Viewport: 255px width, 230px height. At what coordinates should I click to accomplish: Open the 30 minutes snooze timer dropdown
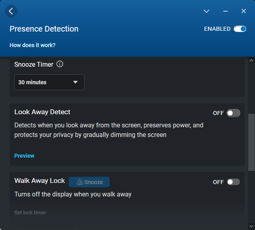(49, 82)
